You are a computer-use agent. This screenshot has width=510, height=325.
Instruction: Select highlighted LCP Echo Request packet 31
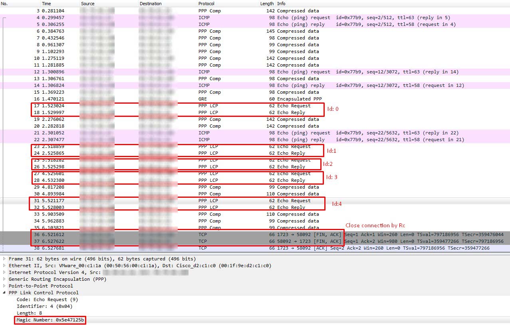click(255, 201)
